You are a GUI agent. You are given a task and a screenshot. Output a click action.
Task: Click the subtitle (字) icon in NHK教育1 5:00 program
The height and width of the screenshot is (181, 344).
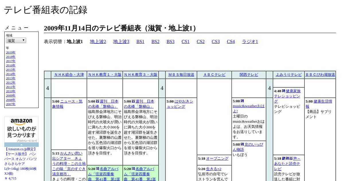coord(97,101)
